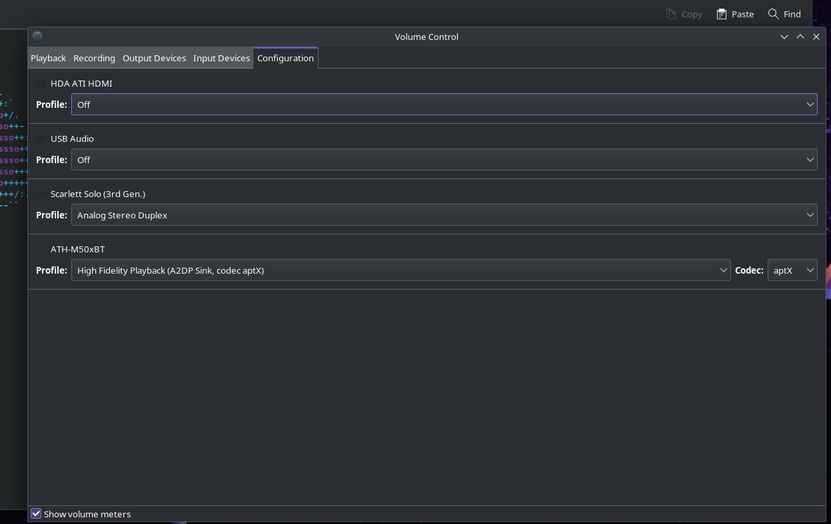This screenshot has width=831, height=524.
Task: Open Scarlett Solo profile combo box
Action: pos(444,215)
